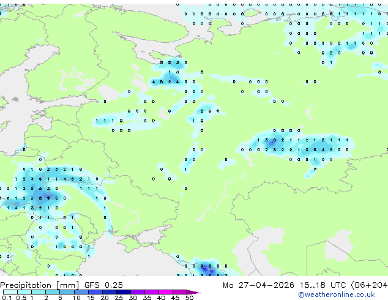This screenshot has width=388, height=300.
Task: Click the '10' legend value label
Action: (x=76, y=298)
